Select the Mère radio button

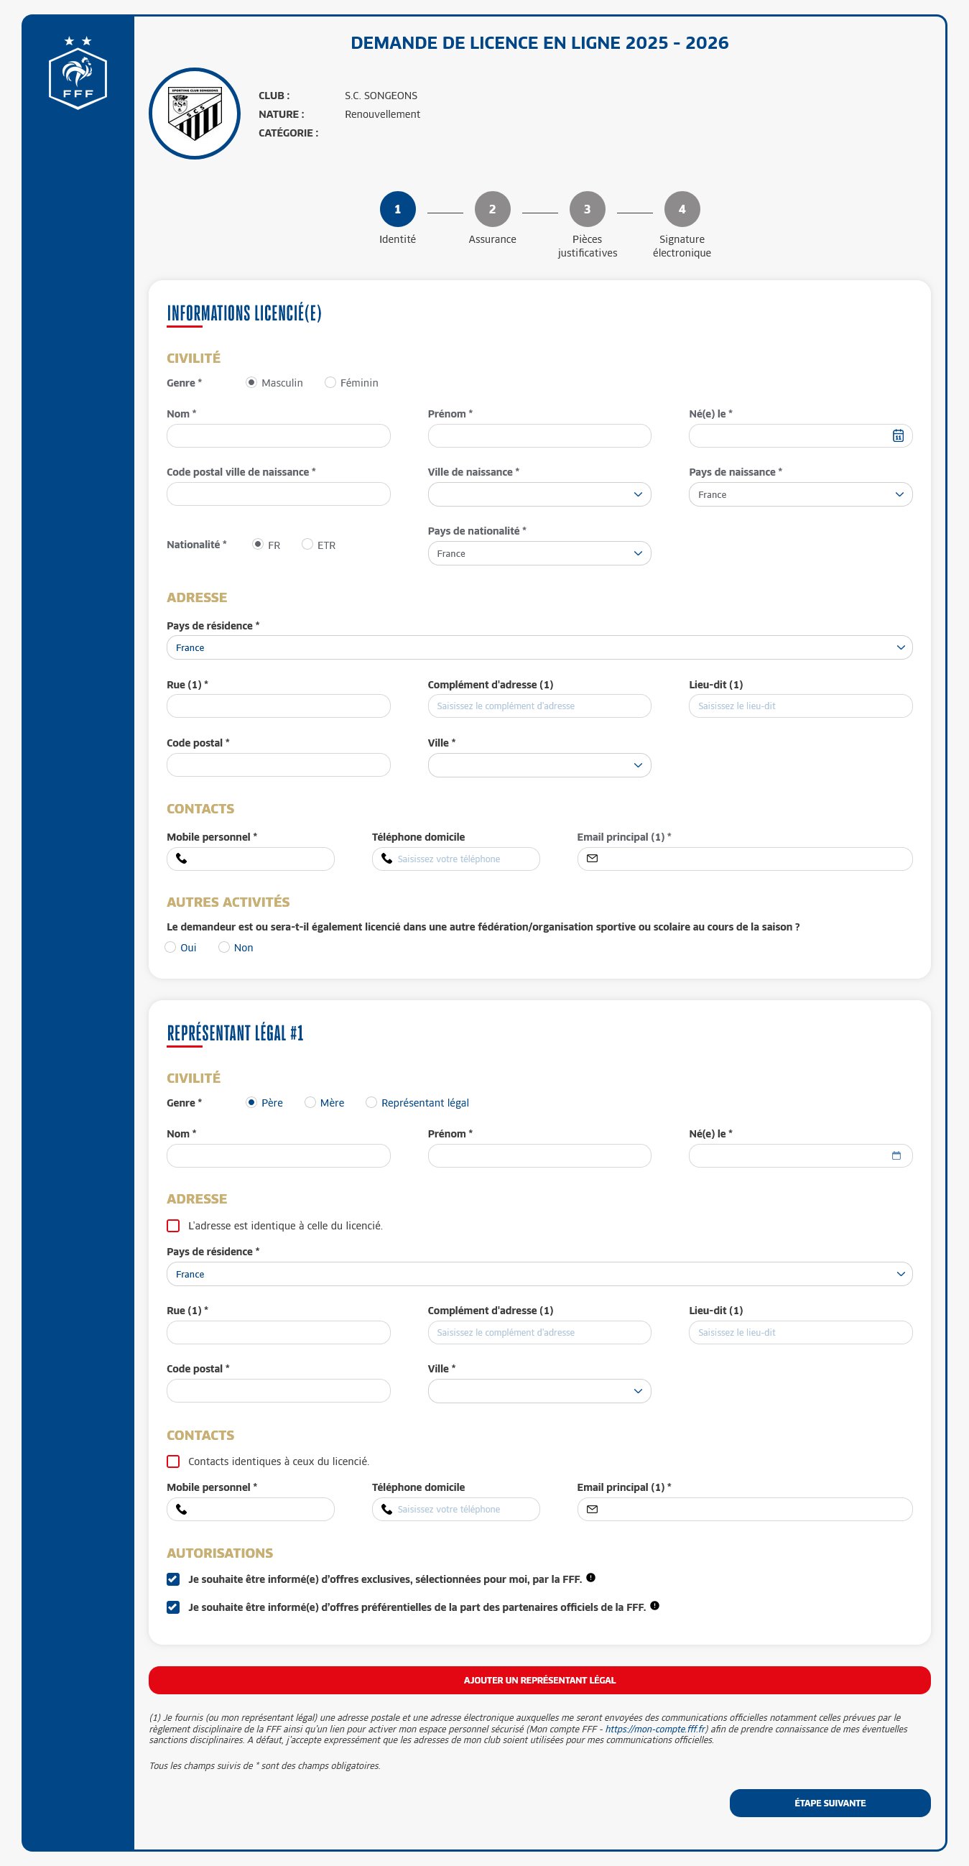[x=310, y=1102]
